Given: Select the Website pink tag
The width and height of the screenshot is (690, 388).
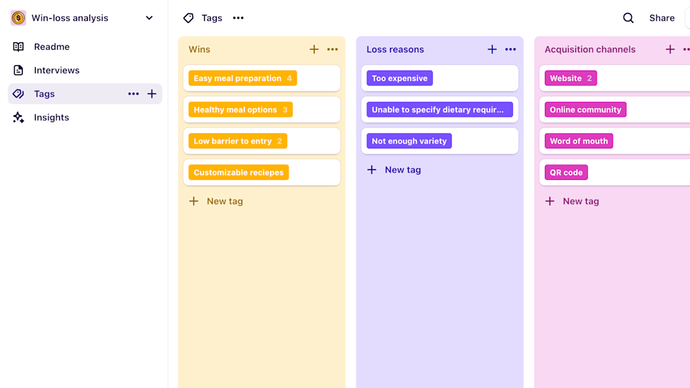Looking at the screenshot, I should click(571, 79).
